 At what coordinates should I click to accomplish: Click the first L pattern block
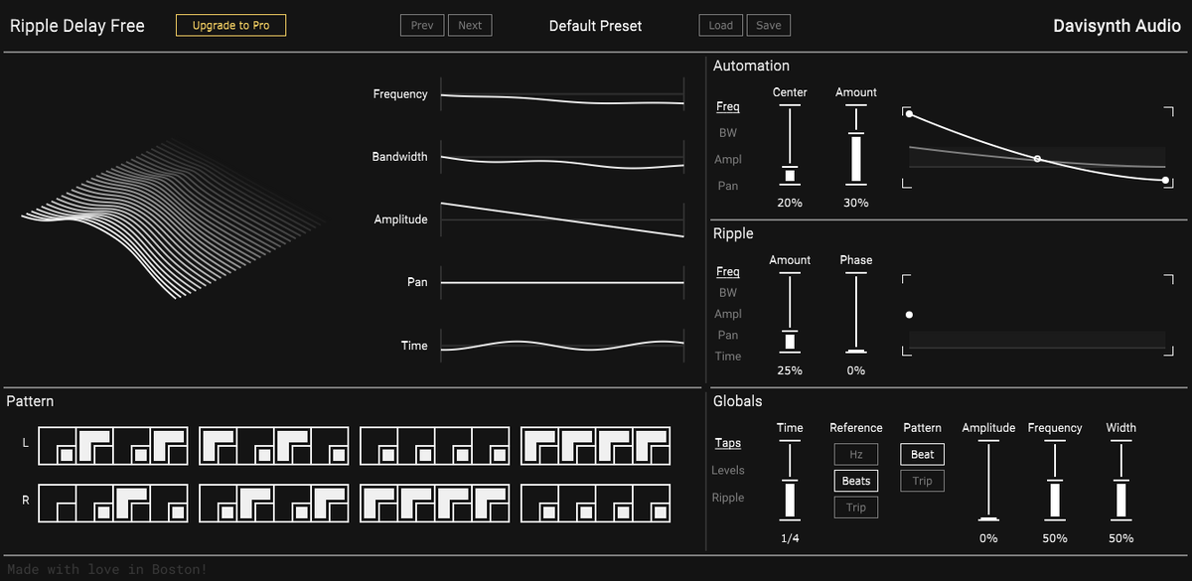[113, 446]
